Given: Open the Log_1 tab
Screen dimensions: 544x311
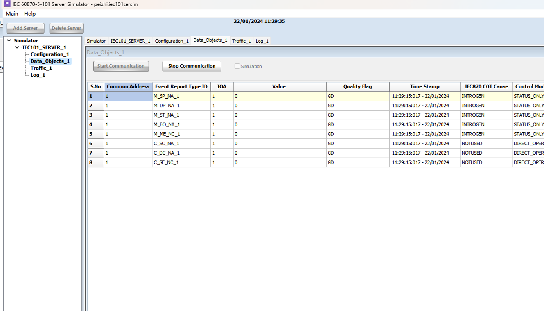Looking at the screenshot, I should (262, 41).
